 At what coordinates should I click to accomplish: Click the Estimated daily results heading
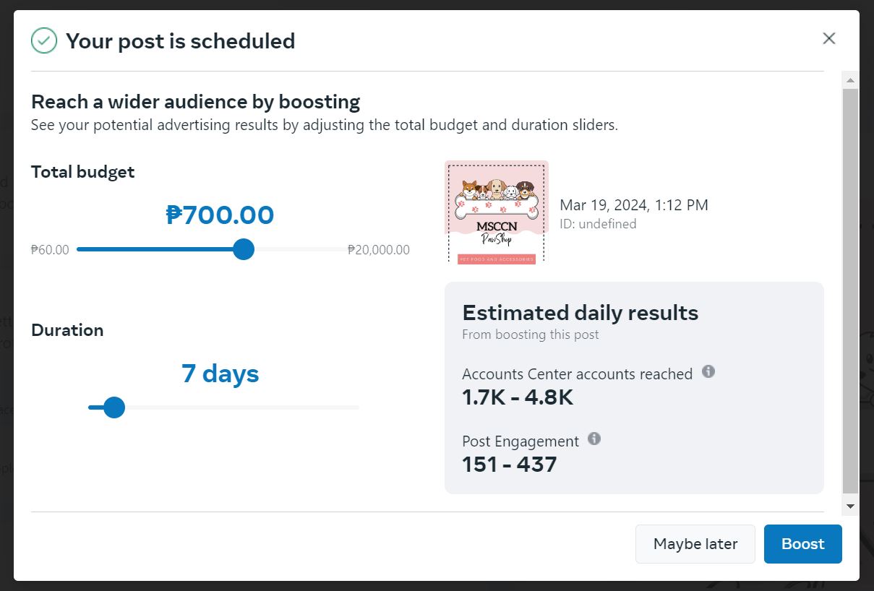pos(580,313)
